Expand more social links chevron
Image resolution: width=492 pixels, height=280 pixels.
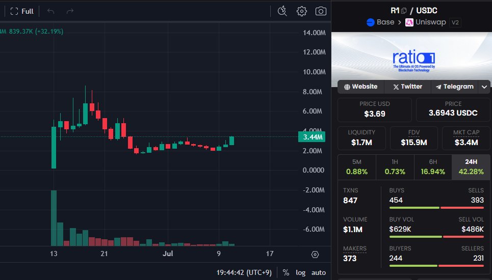point(484,87)
